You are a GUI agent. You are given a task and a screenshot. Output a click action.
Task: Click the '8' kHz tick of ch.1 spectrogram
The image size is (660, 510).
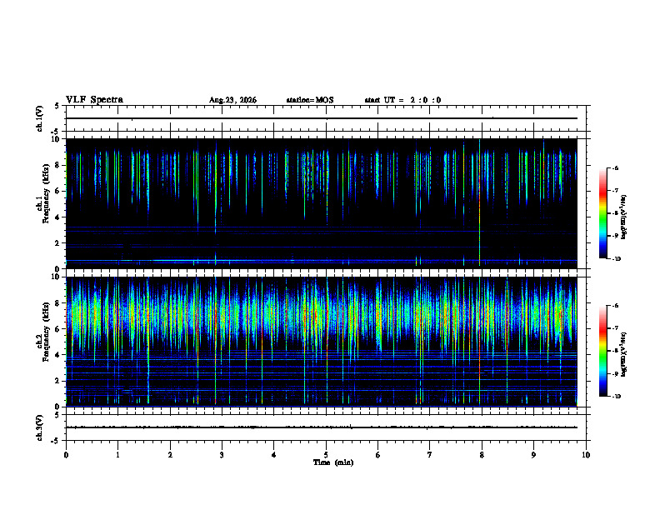[x=58, y=165]
